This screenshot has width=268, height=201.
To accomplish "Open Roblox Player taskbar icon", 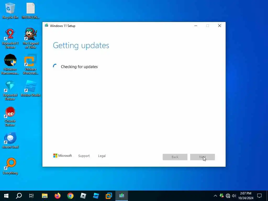I will (83, 196).
